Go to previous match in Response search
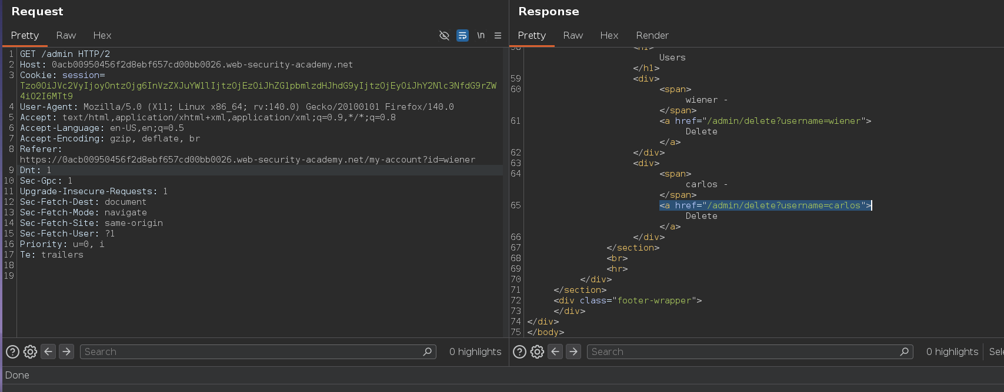Viewport: 1004px width, 392px height. (555, 352)
